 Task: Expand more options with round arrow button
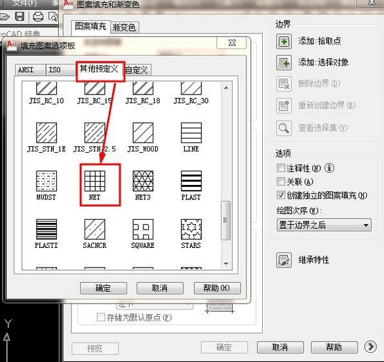370,346
